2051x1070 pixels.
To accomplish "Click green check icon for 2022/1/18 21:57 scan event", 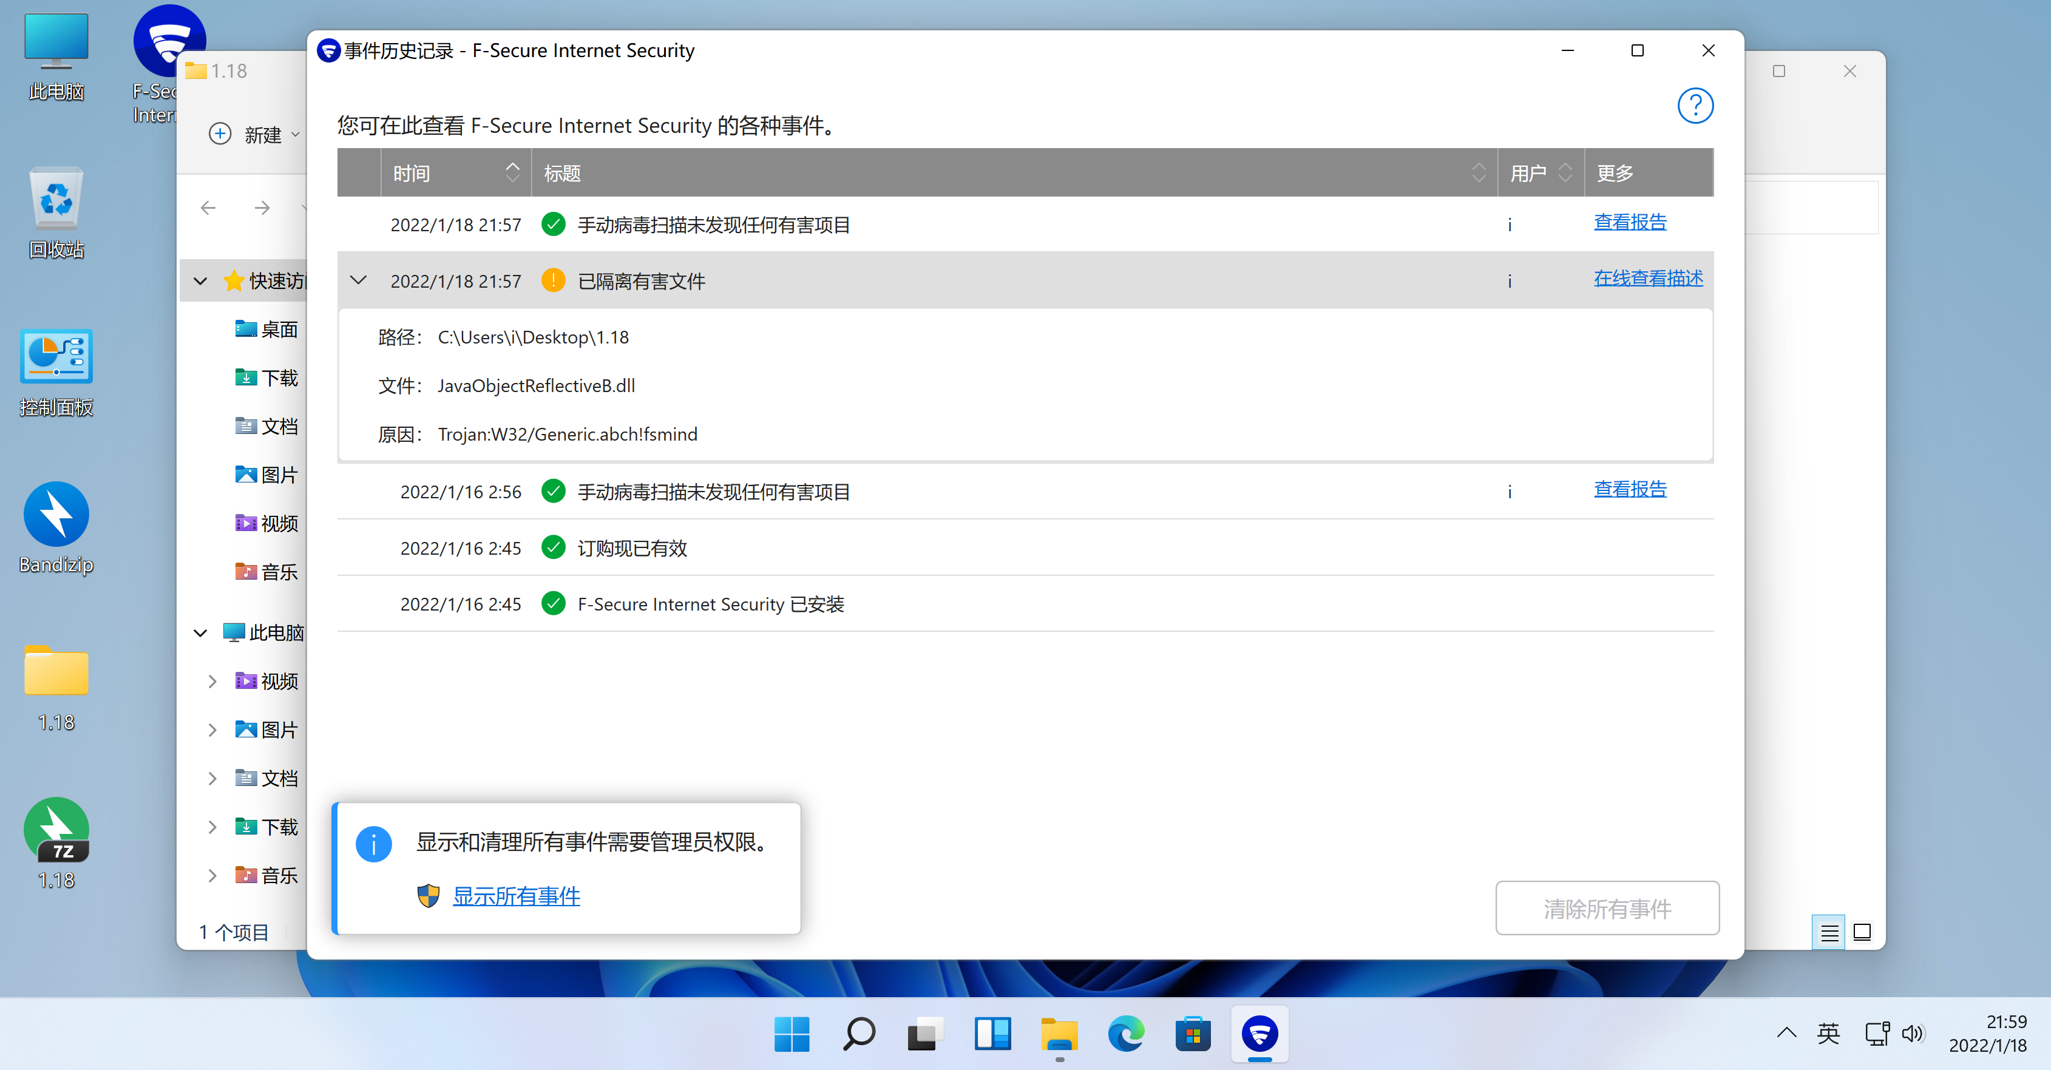I will 554,225.
